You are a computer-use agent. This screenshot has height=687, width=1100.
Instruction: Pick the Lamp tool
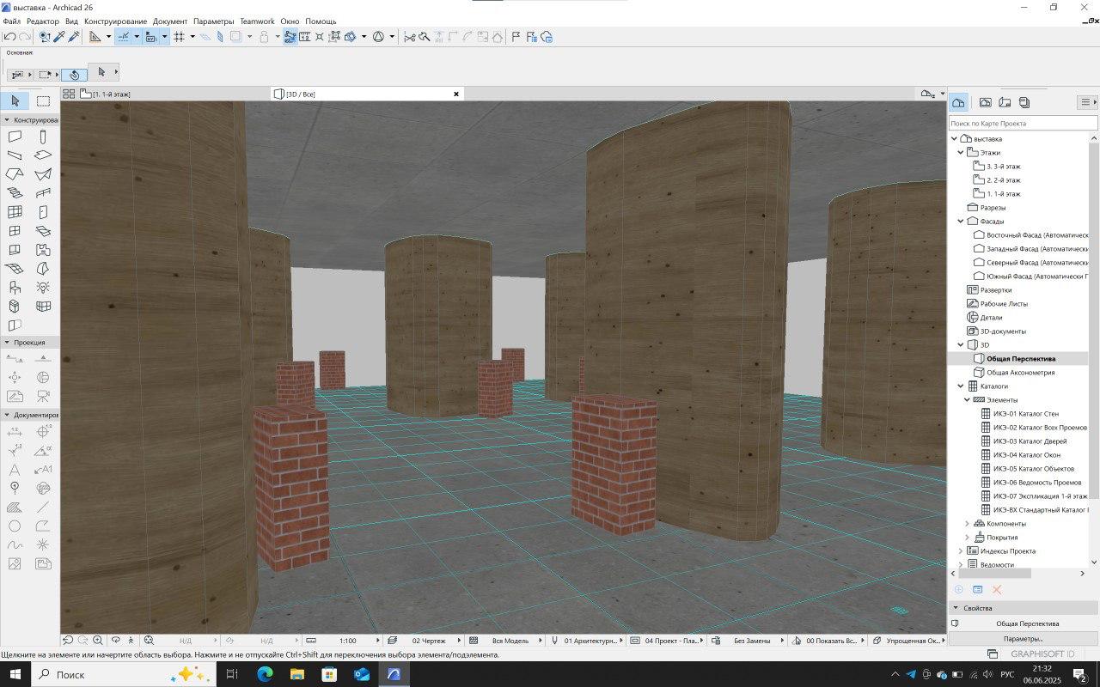point(43,287)
